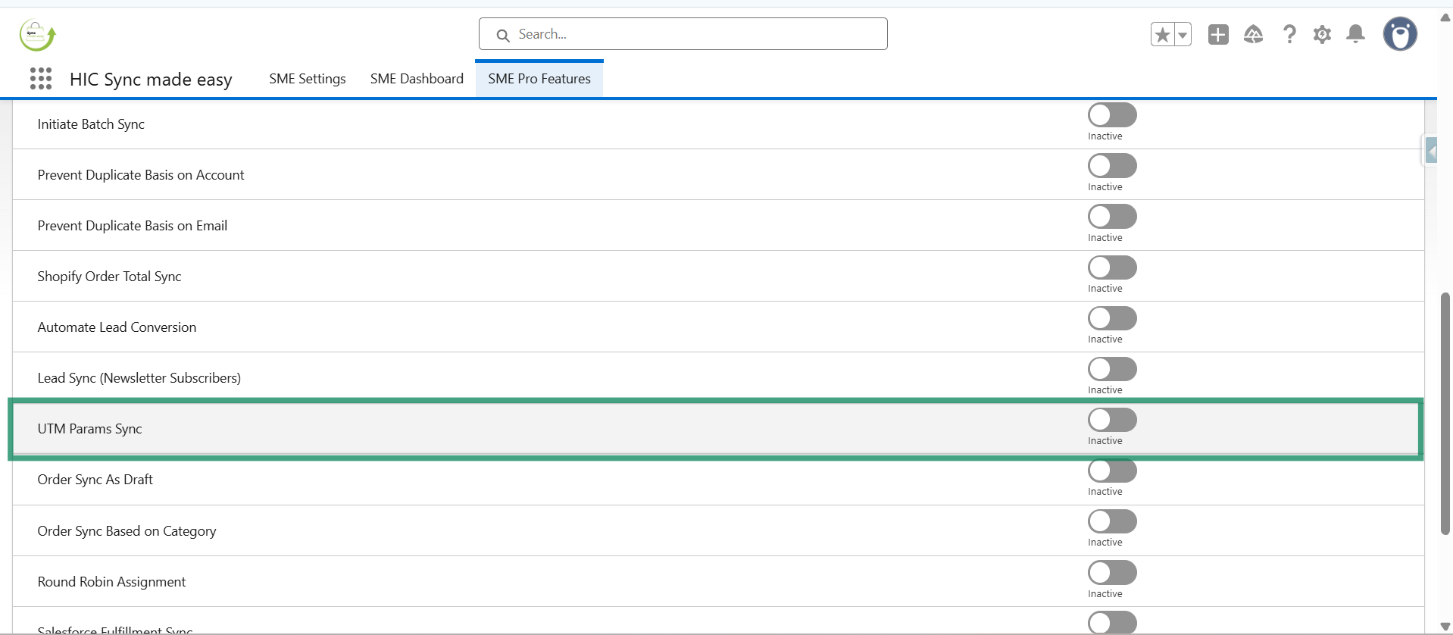This screenshot has height=635, width=1453.
Task: Turn on Initiate Batch Sync toggle
Action: 1112,115
